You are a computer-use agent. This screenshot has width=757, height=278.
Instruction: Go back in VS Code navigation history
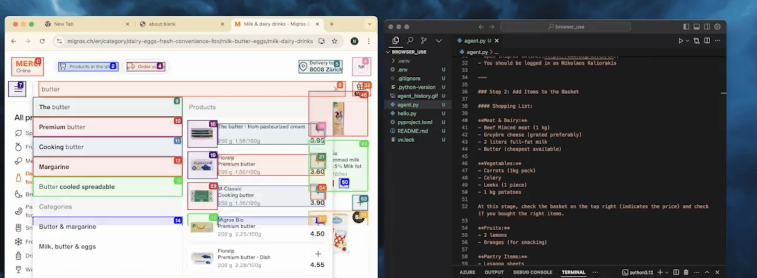point(481,27)
